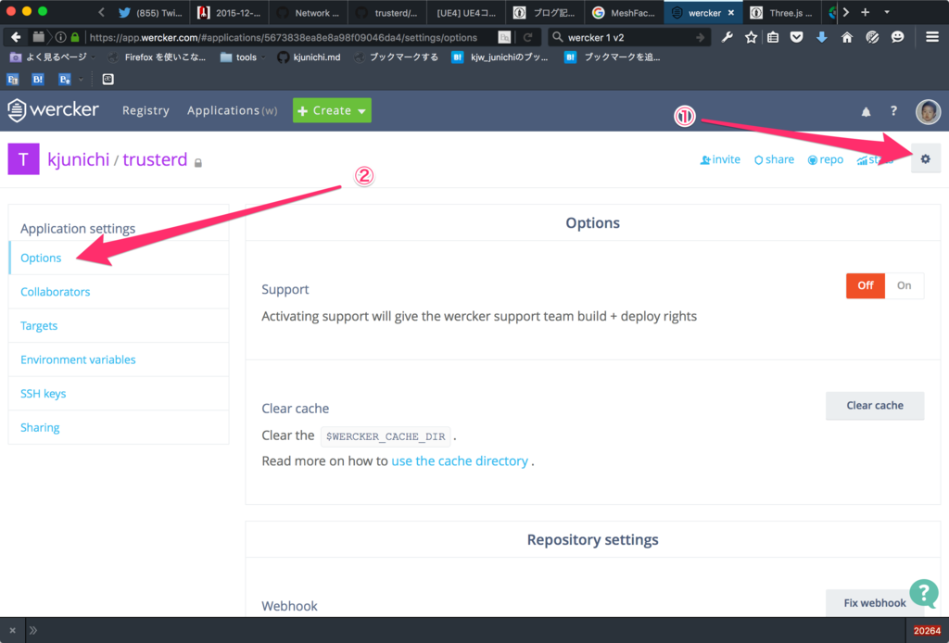The width and height of the screenshot is (949, 643).
Task: Click the notifications bell icon
Action: (x=867, y=111)
